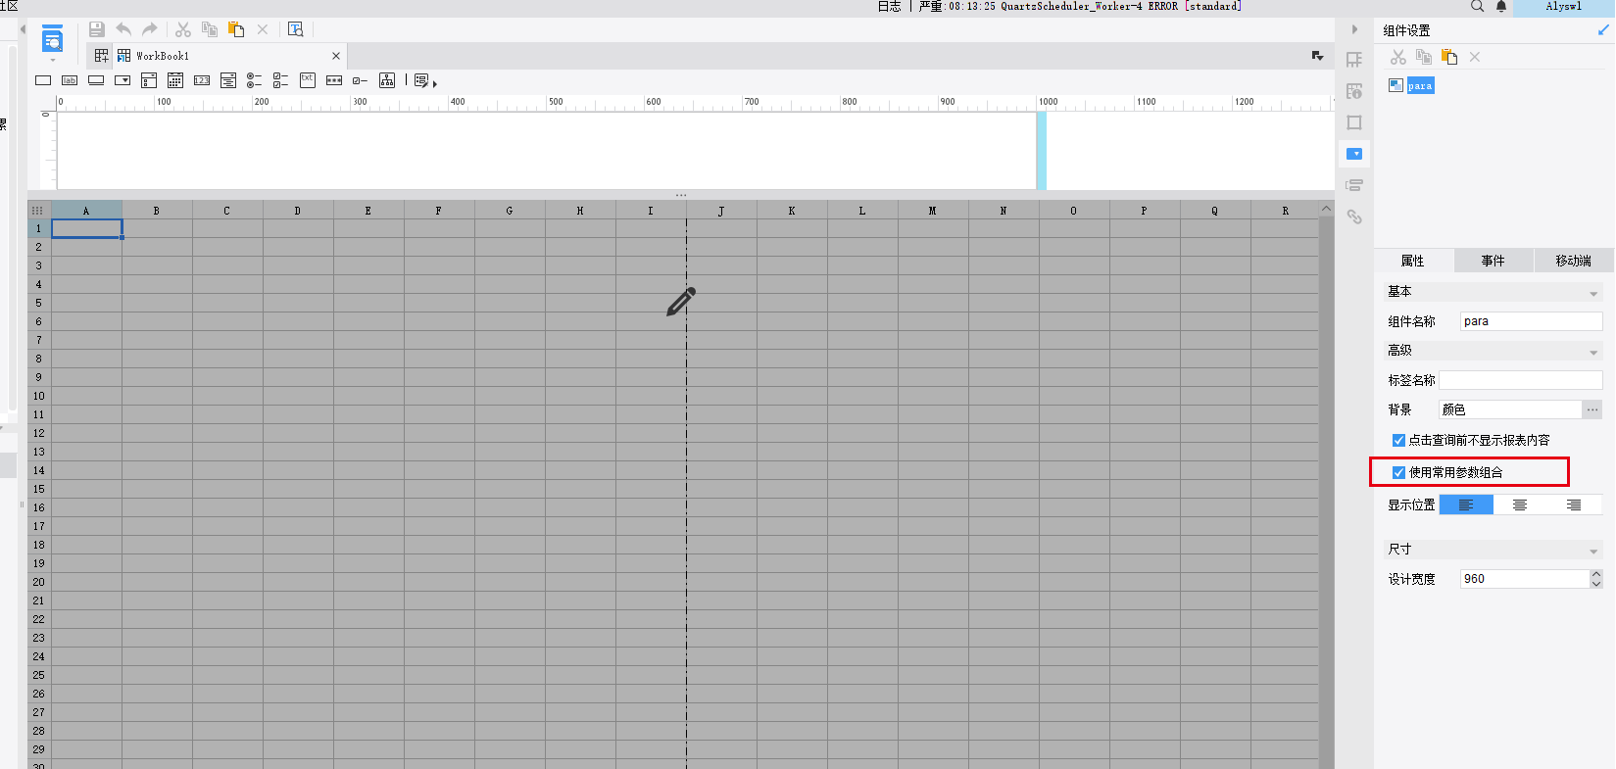Click the cut icon in component settings
The height and width of the screenshot is (769, 1616).
point(1398,57)
